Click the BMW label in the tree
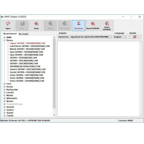The height and width of the screenshot is (144, 144). (9, 37)
